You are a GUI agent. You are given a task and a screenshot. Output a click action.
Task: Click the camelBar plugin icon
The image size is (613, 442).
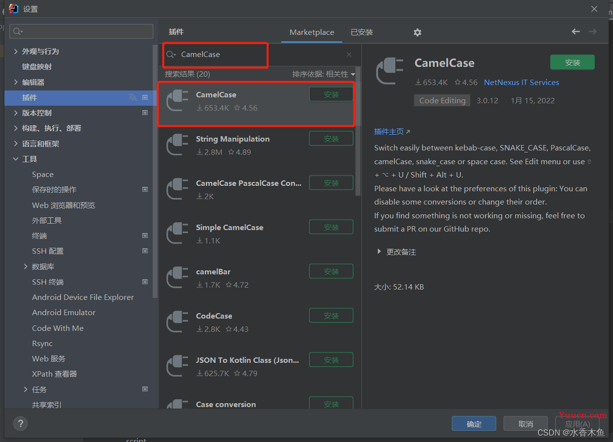point(177,278)
